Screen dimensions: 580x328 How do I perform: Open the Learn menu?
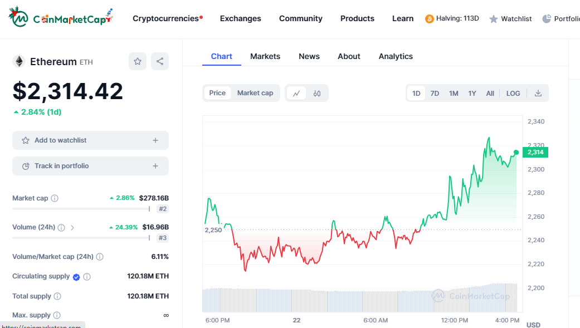click(x=403, y=18)
